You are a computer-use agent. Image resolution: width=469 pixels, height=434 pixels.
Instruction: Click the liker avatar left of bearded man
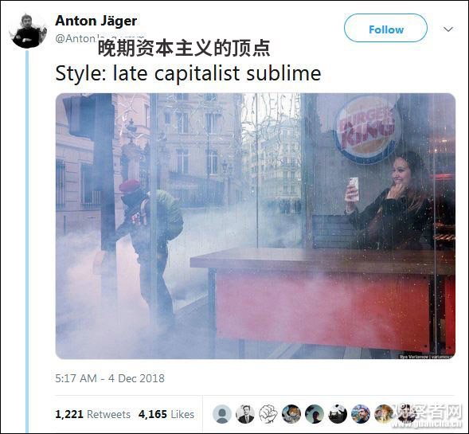click(x=338, y=414)
